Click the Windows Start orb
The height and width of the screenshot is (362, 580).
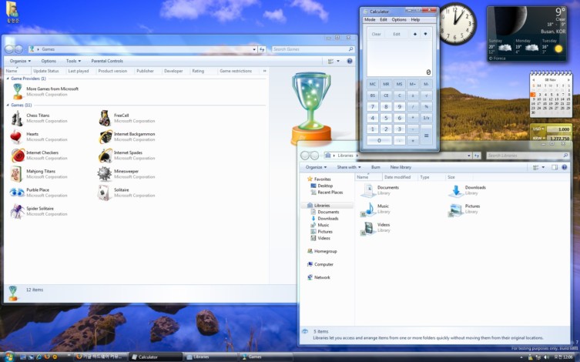point(9,357)
